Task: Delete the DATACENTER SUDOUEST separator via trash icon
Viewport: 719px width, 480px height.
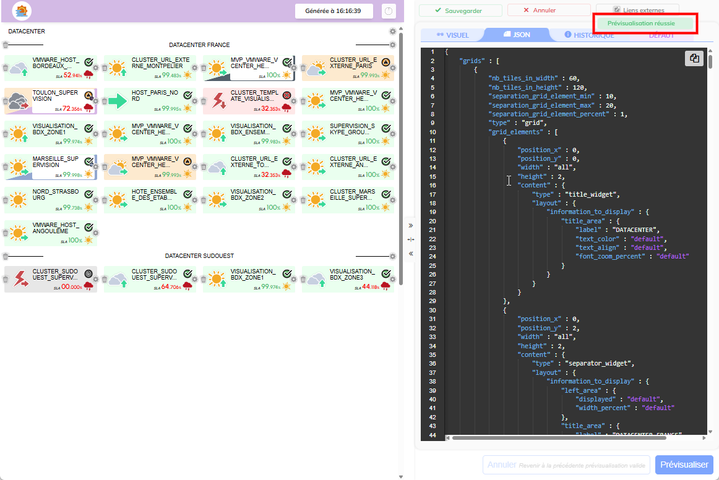Action: click(6, 255)
